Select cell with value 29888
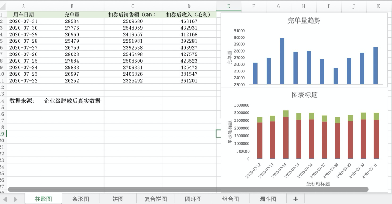This screenshot has height=204, width=392. click(x=72, y=67)
